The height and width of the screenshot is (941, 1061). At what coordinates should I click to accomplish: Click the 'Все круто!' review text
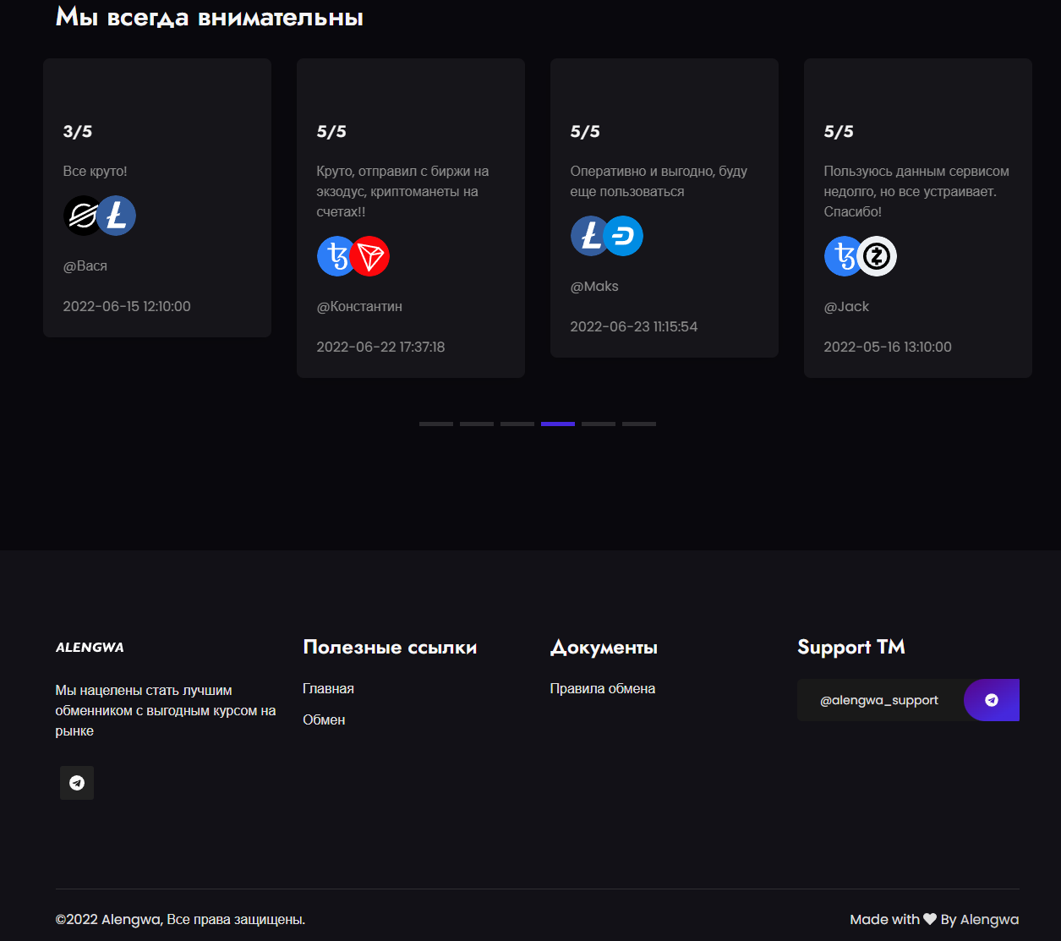(x=96, y=171)
